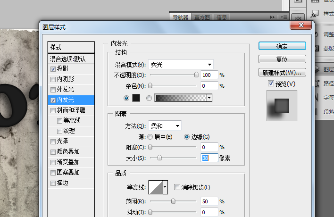Switch to the 导航器 tab
The height and width of the screenshot is (217, 334).
click(x=180, y=17)
